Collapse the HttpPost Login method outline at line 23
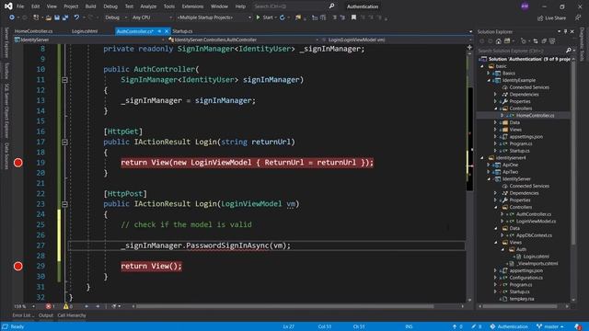Screen dimensions: 589x331 point(64,204)
